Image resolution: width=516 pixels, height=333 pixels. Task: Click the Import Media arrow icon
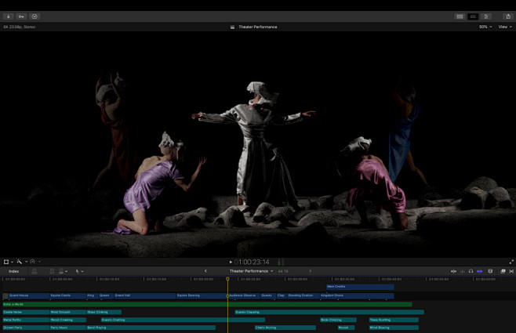point(9,16)
